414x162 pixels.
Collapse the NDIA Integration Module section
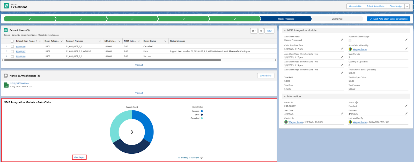point(285,30)
